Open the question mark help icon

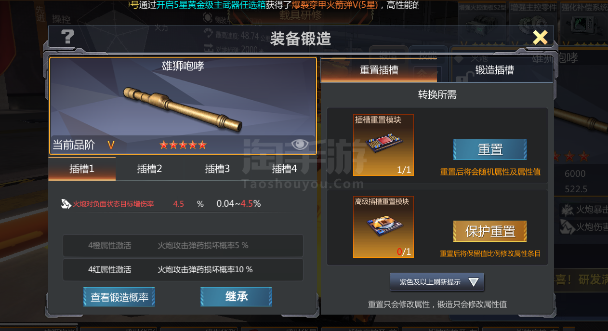click(68, 37)
